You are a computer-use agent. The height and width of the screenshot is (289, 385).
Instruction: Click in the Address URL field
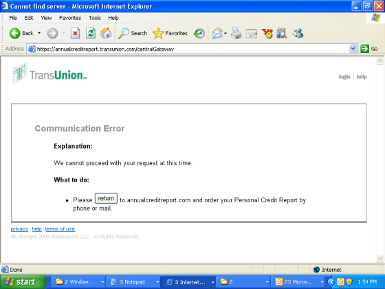click(192, 49)
